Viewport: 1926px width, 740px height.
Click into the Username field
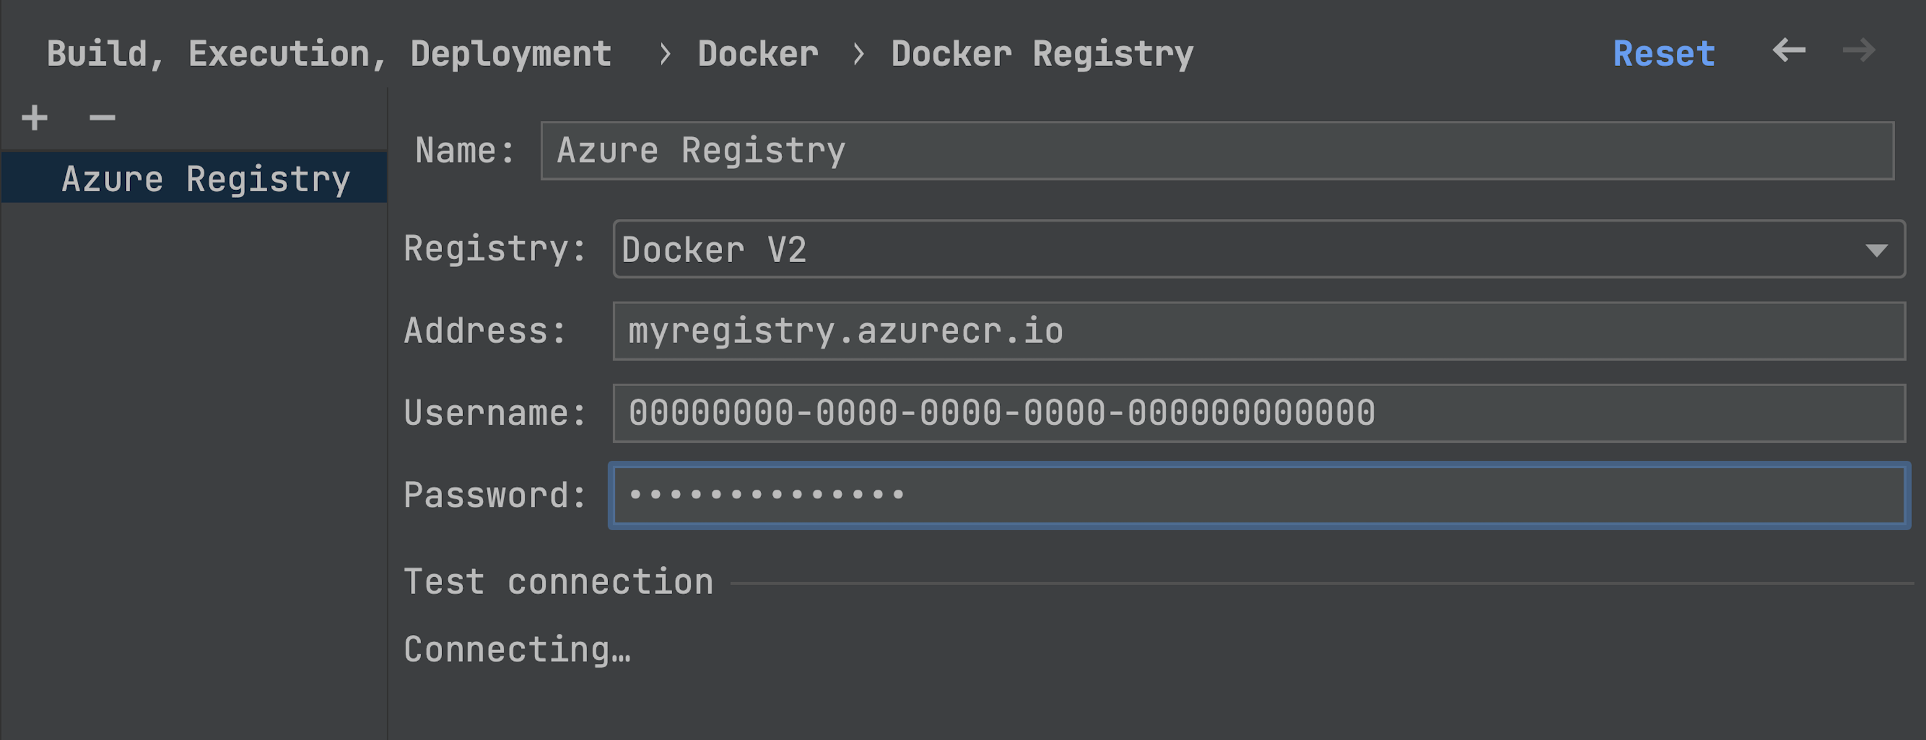1258,413
